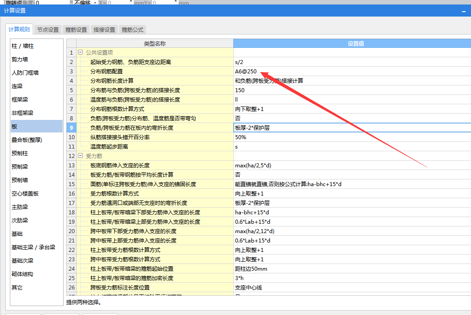Edit the row 9 板厚-2*保护层 field

click(352, 128)
